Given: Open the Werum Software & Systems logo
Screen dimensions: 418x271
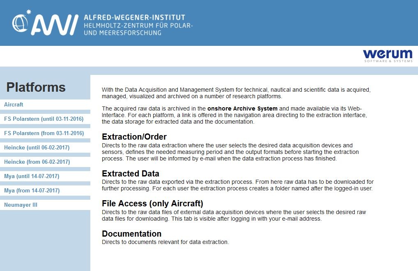Looking at the screenshot, I should click(388, 56).
